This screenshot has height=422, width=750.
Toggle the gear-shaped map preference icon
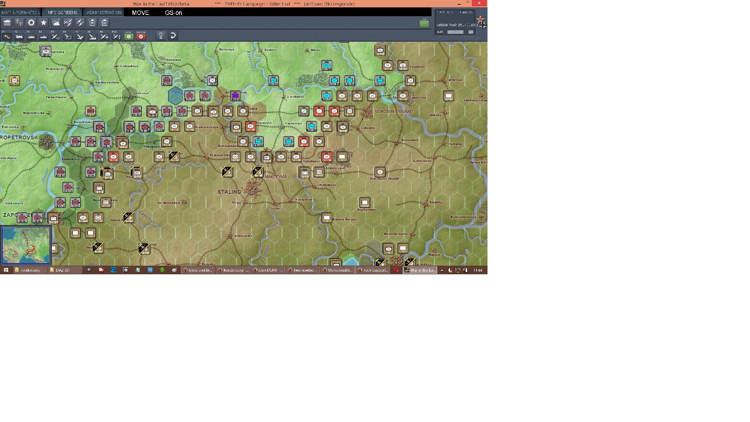[x=31, y=23]
